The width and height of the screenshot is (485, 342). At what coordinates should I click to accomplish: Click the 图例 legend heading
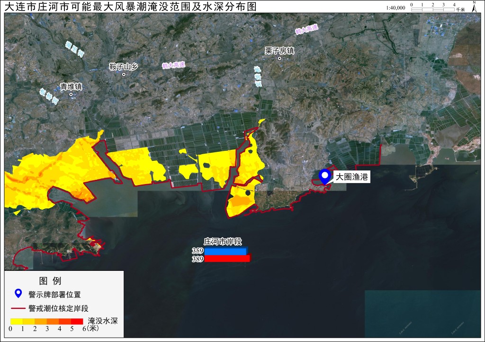pos(50,281)
